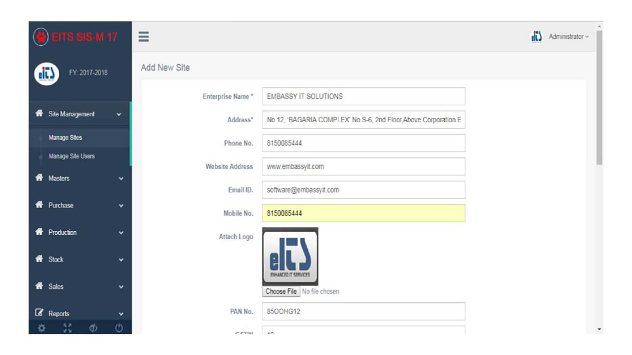Click the EITS SIS-M 17 brand title

[x=84, y=37]
